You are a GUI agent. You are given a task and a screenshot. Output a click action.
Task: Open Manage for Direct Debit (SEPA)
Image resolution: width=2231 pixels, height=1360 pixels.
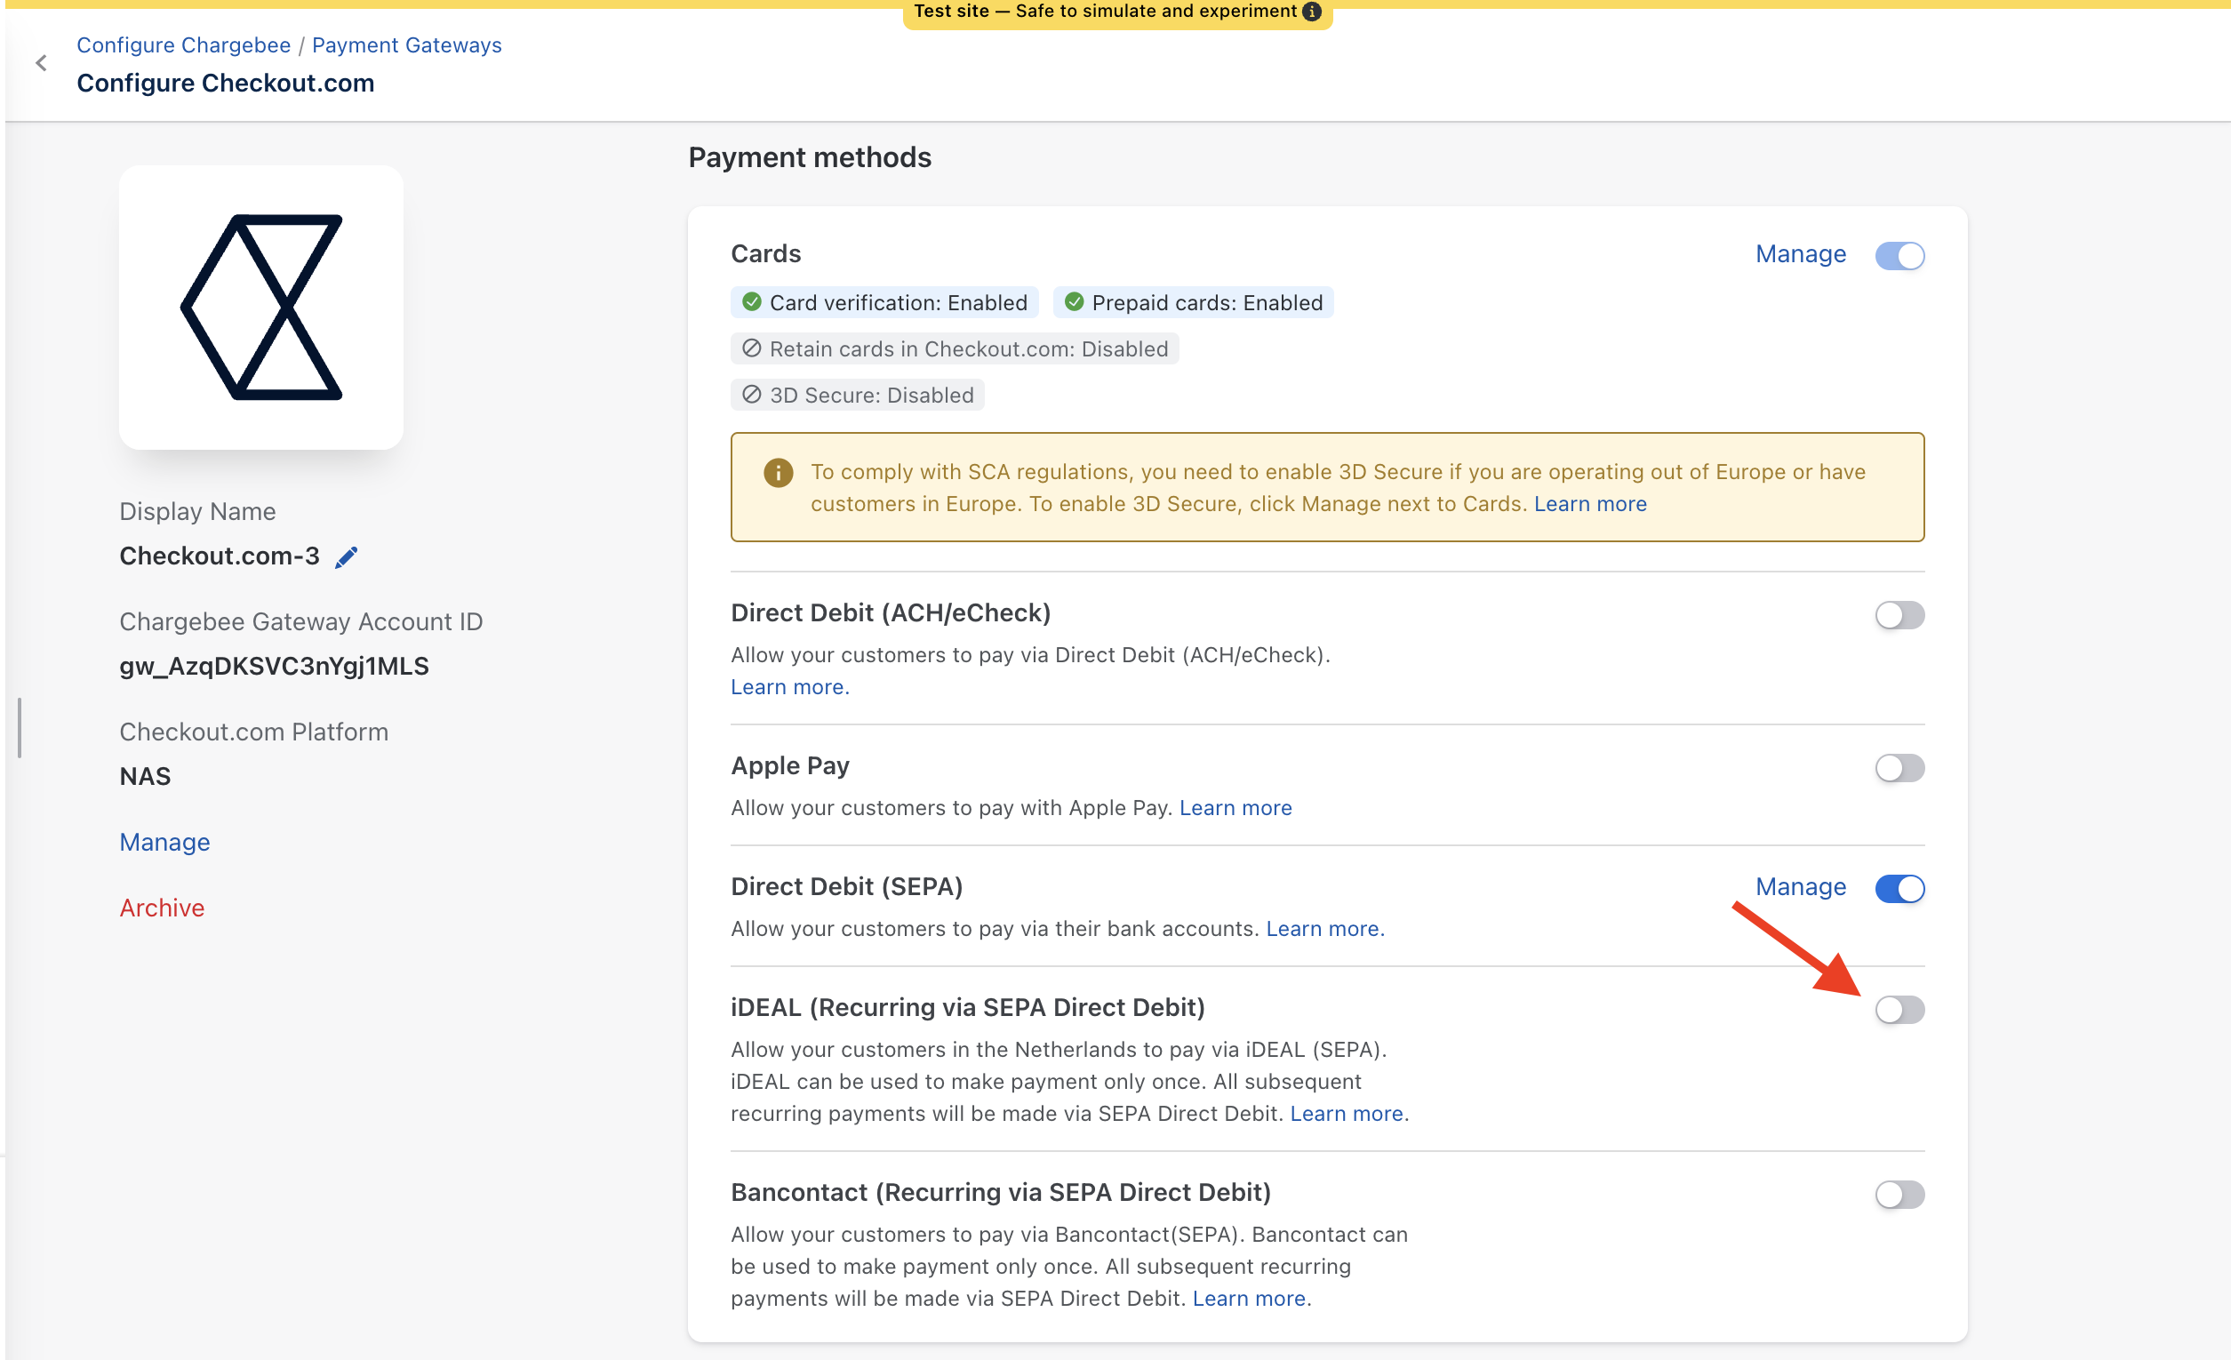coord(1800,886)
